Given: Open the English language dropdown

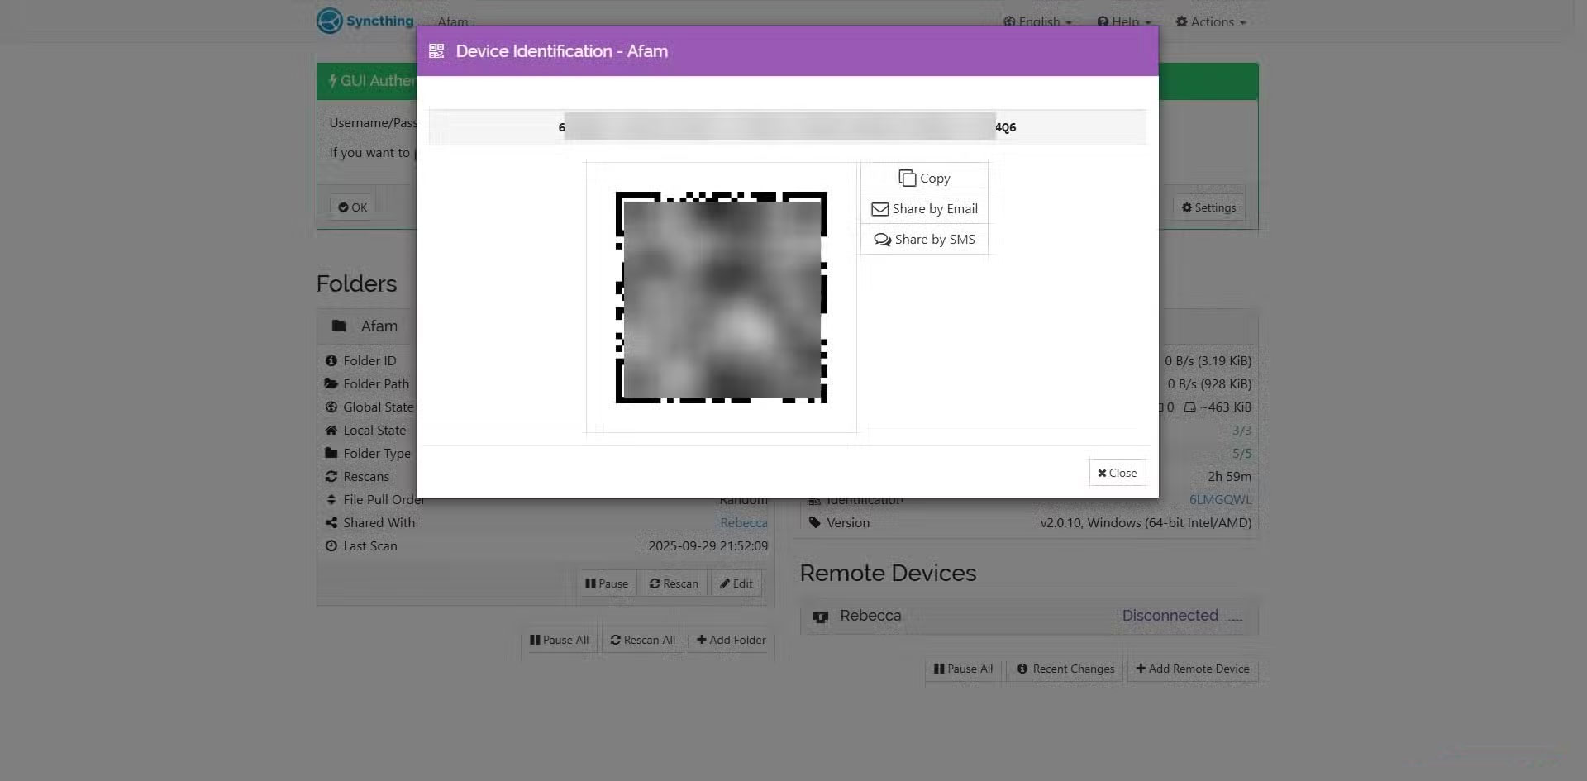Looking at the screenshot, I should [1036, 21].
